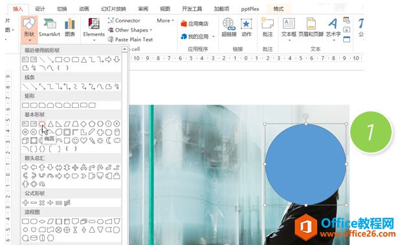
Task: Select the cube shape in basic shapes
Action: coord(25,140)
